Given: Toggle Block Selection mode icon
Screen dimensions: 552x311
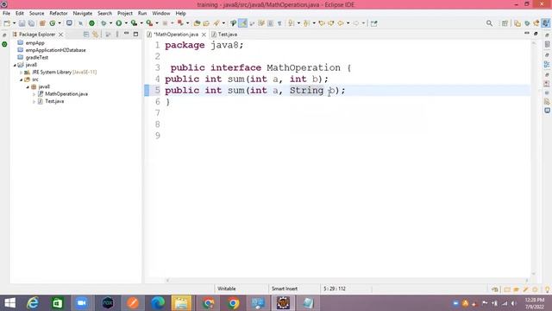Looking at the screenshot, I should 270,23.
